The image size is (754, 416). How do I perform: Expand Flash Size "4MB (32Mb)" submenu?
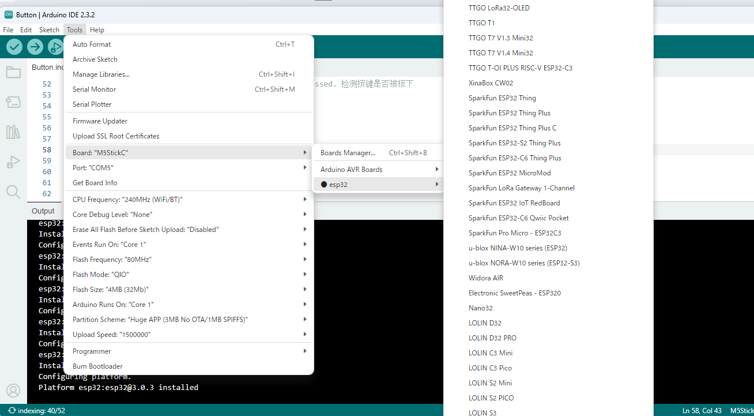point(188,290)
